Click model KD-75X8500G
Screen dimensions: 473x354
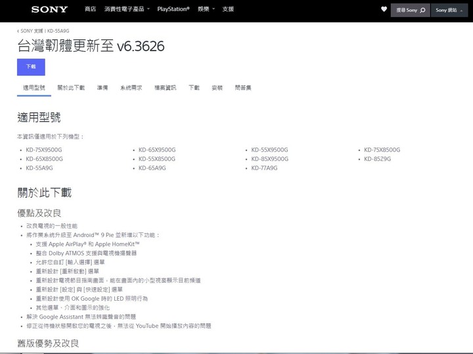click(382, 150)
